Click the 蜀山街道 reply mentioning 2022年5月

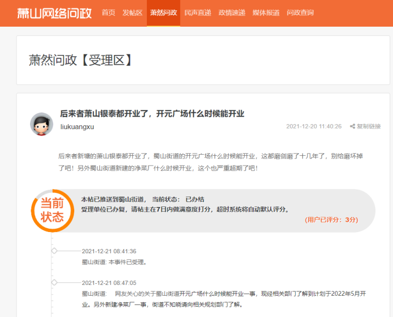pyautogui.click(x=224, y=299)
